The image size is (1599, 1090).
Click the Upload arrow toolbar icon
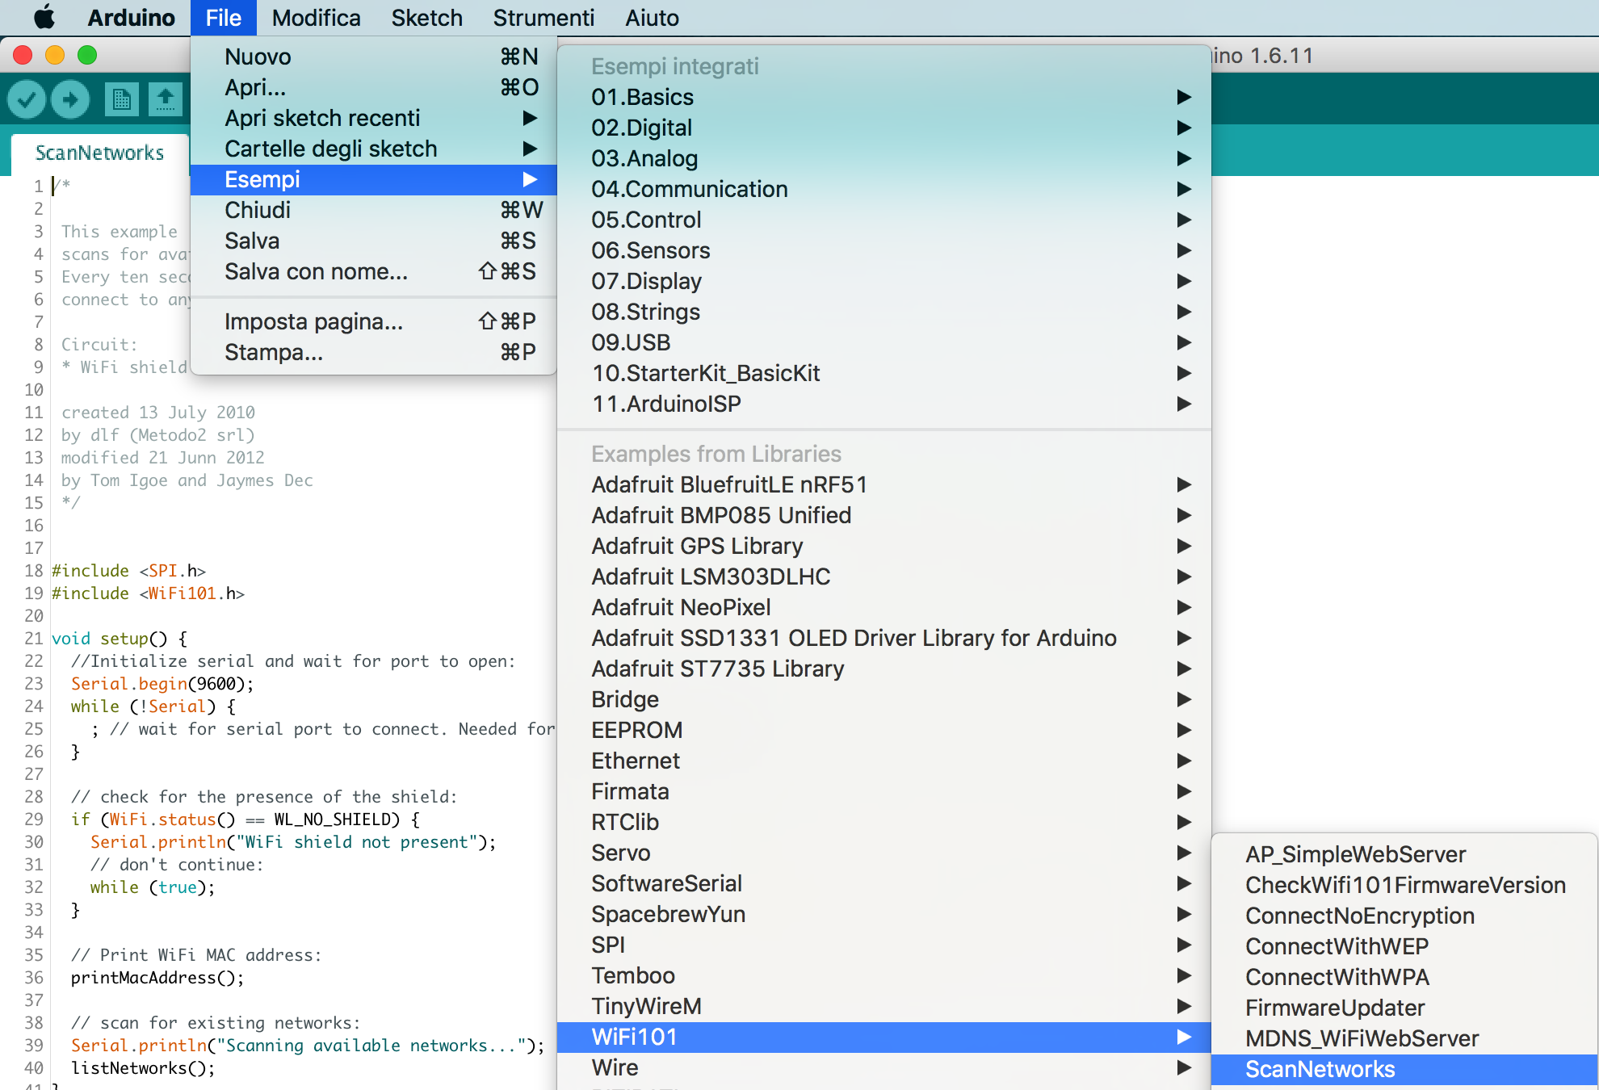[71, 99]
